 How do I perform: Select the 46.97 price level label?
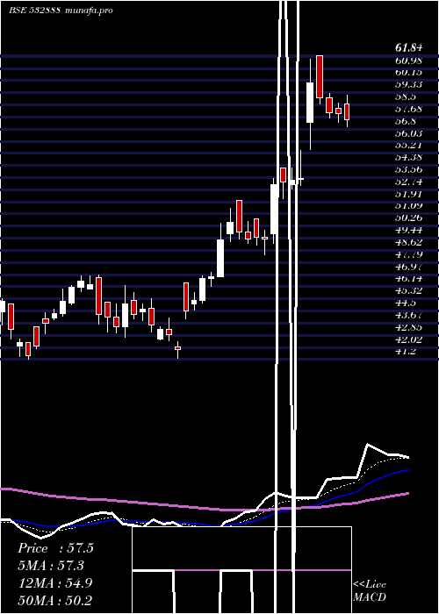click(409, 267)
